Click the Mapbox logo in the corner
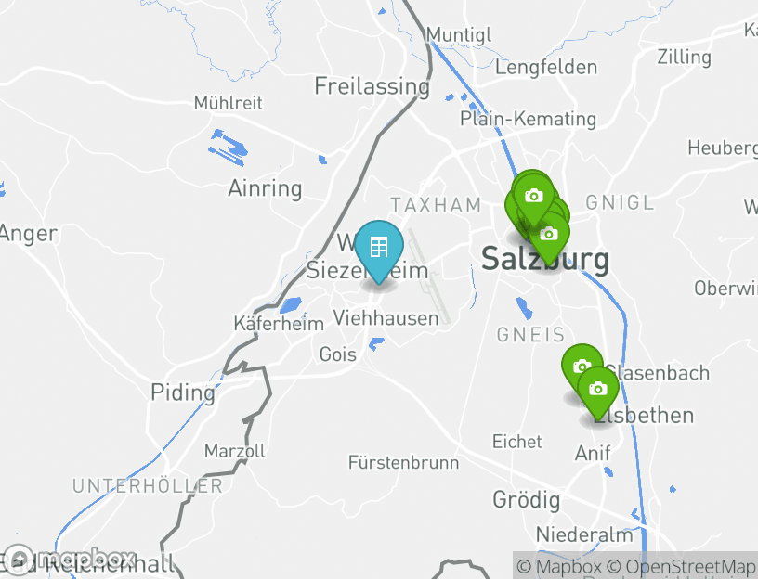758x579 pixels. tap(68, 558)
